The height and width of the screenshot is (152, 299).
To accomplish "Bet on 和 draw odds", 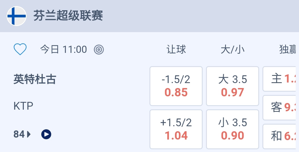I will [281, 136].
